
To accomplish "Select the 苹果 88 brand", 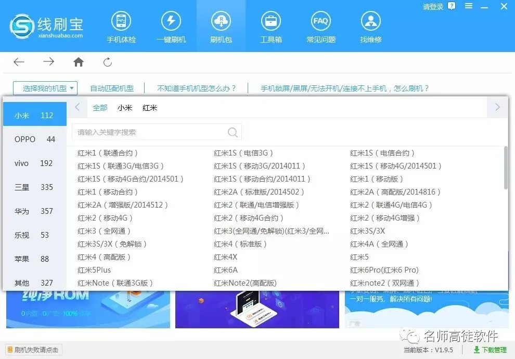I will pos(34,259).
